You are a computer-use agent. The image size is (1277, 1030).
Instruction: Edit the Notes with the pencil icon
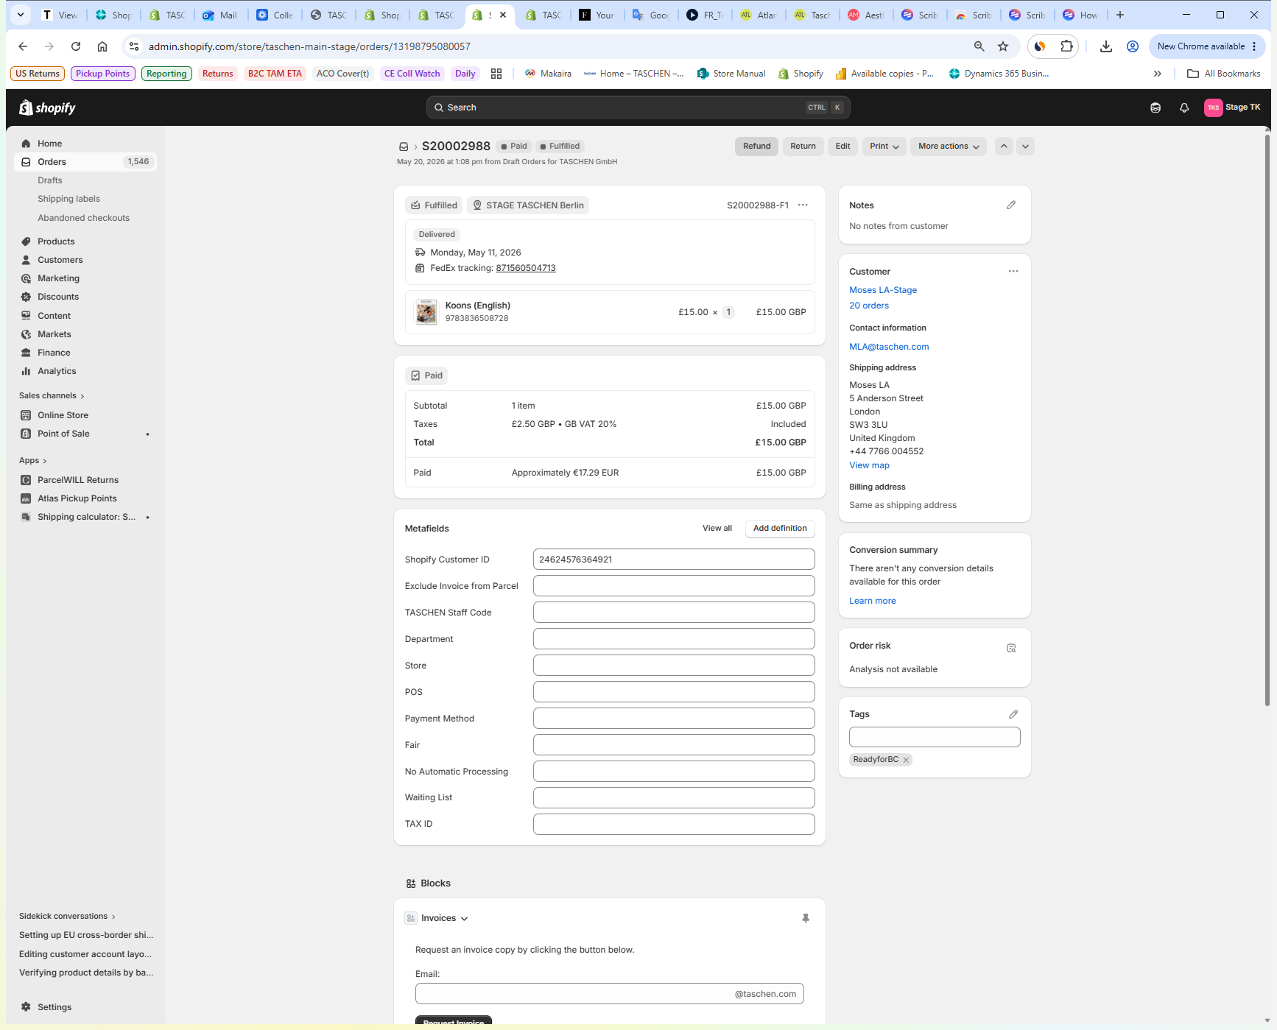[x=1011, y=205]
